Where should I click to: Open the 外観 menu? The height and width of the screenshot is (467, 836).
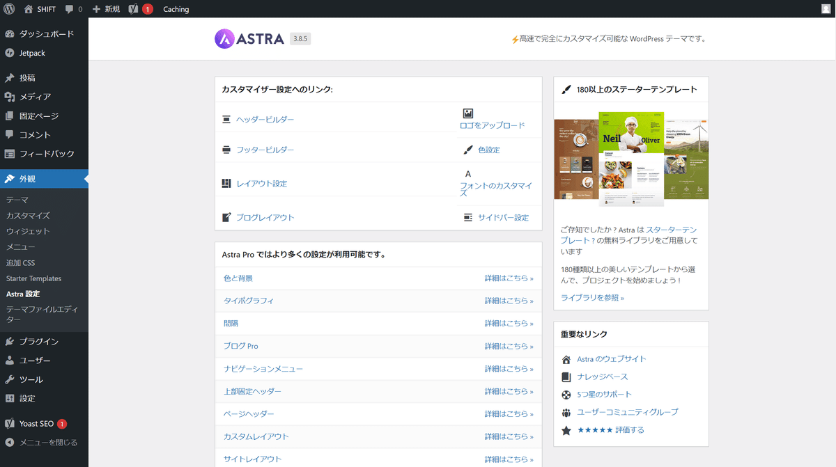click(44, 179)
